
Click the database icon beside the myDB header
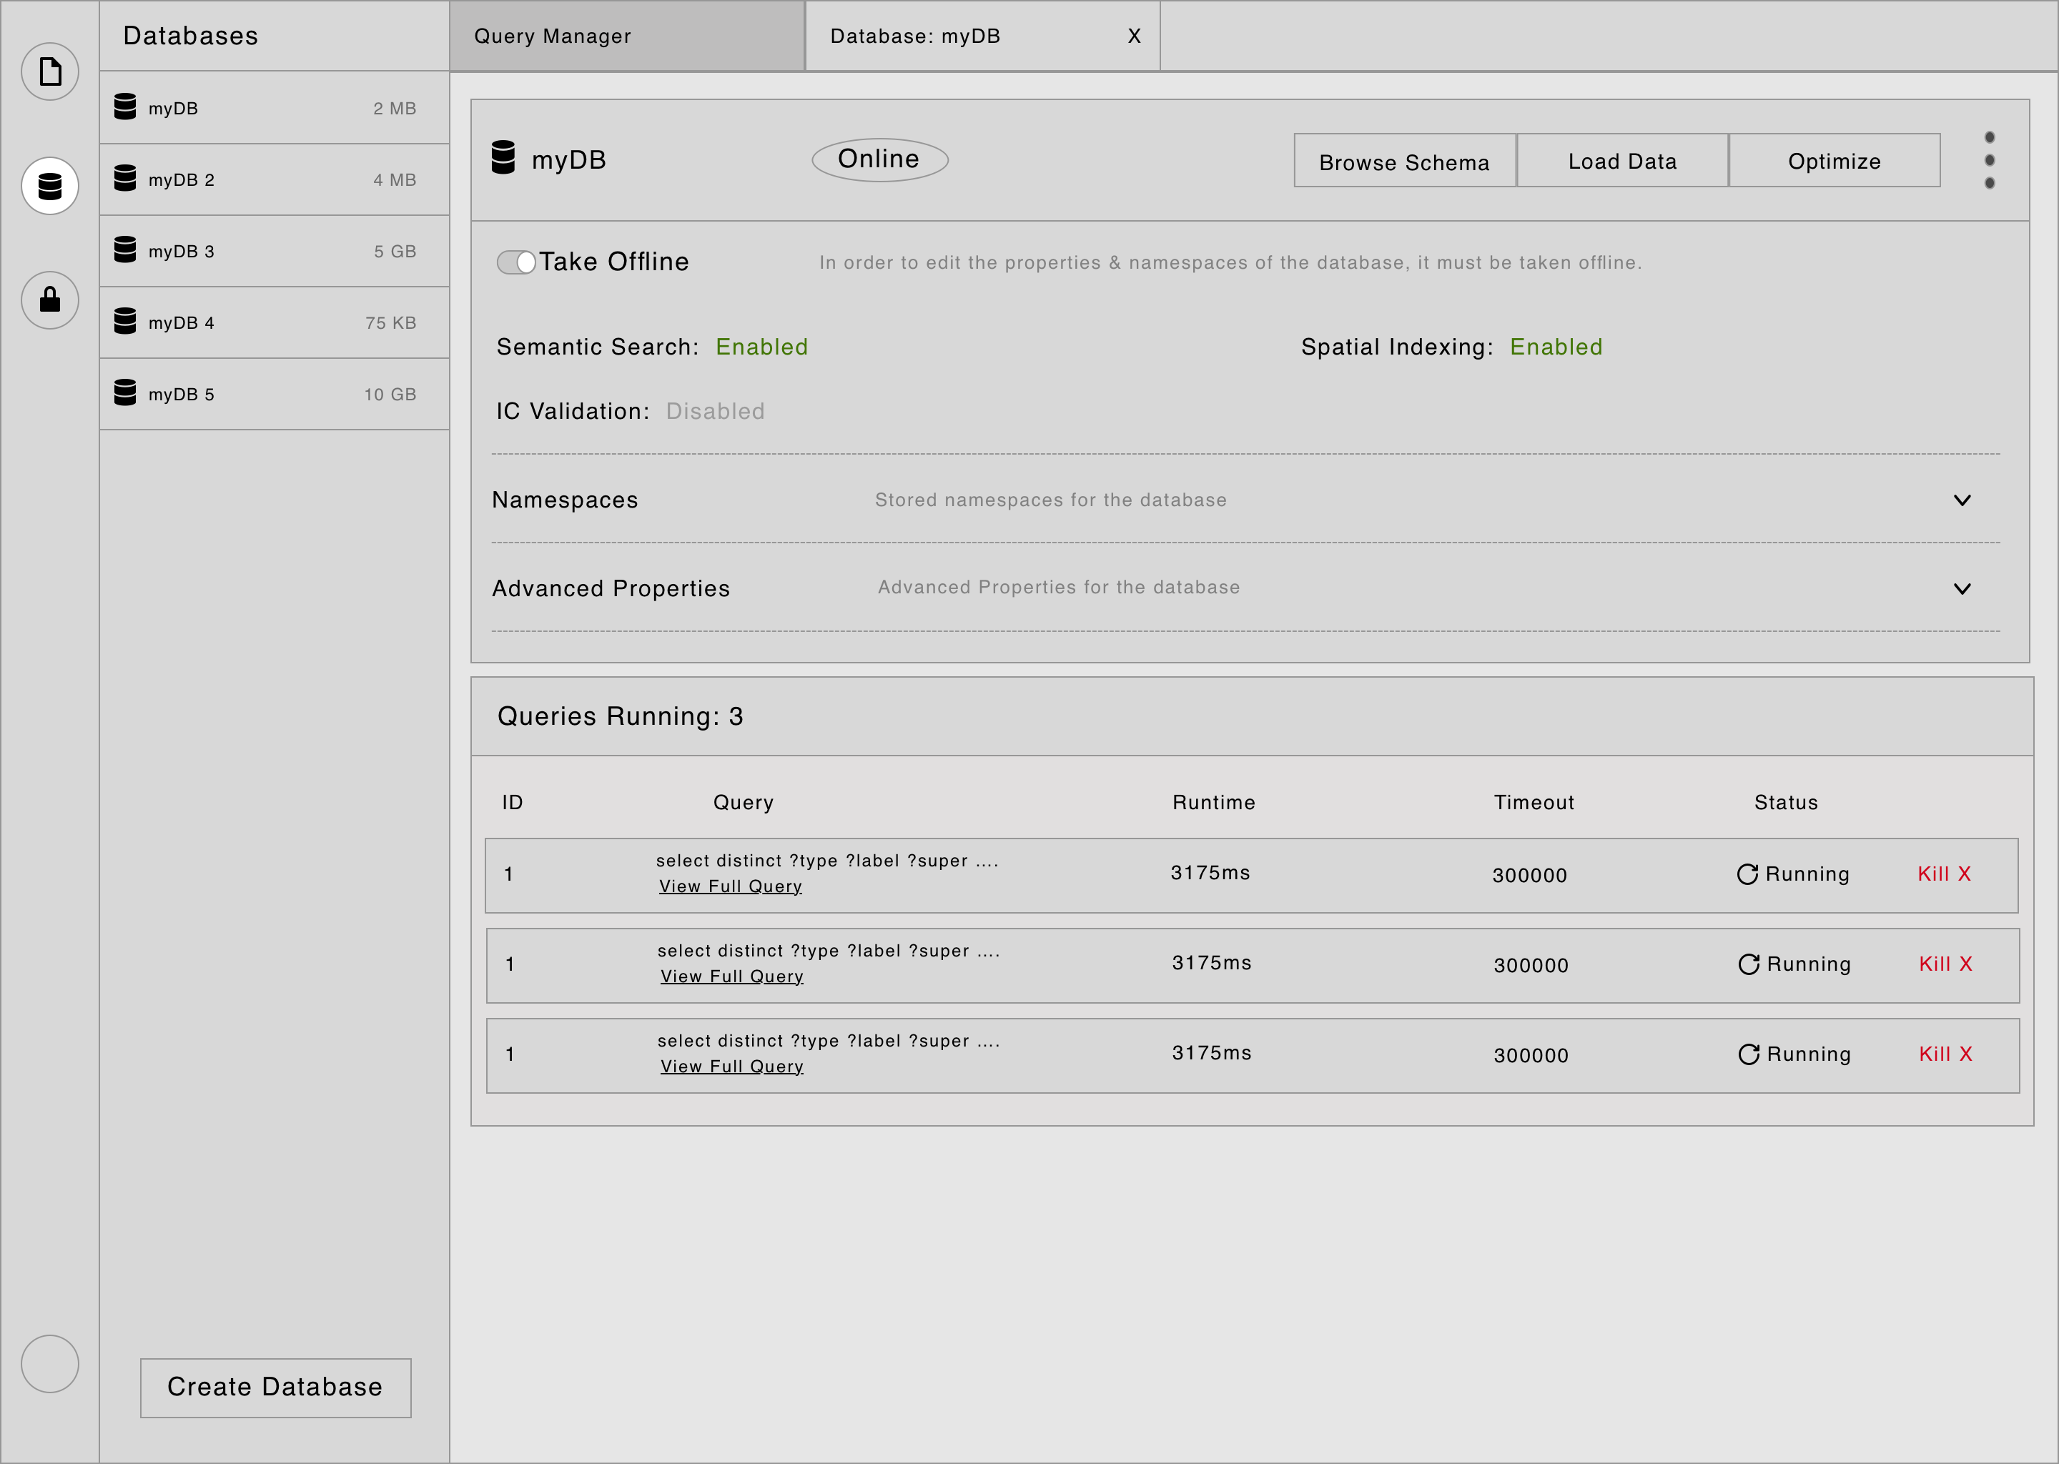(505, 159)
